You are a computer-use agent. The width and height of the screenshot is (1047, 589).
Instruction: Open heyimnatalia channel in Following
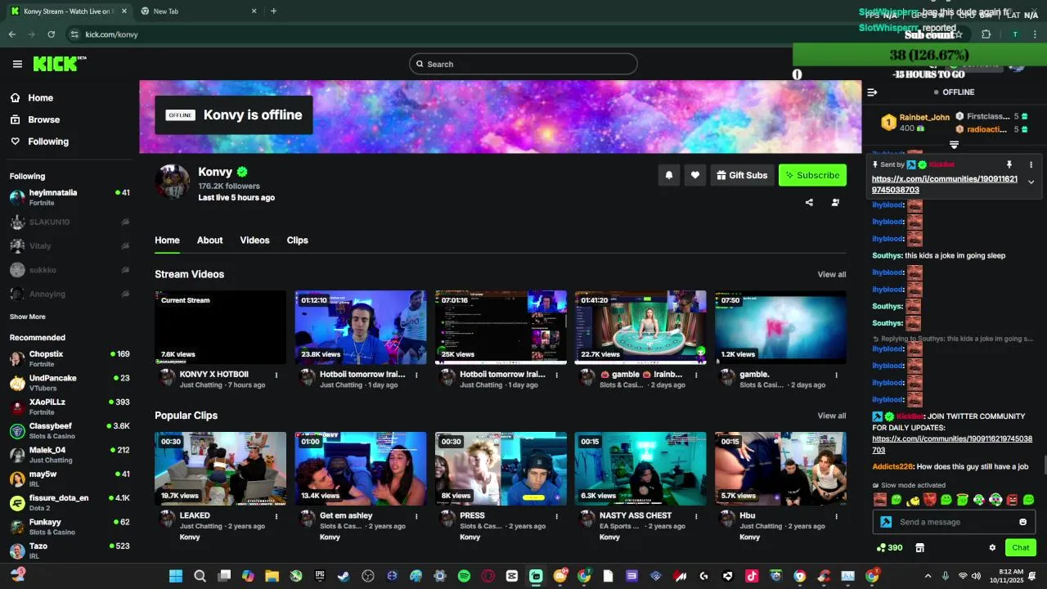point(70,197)
